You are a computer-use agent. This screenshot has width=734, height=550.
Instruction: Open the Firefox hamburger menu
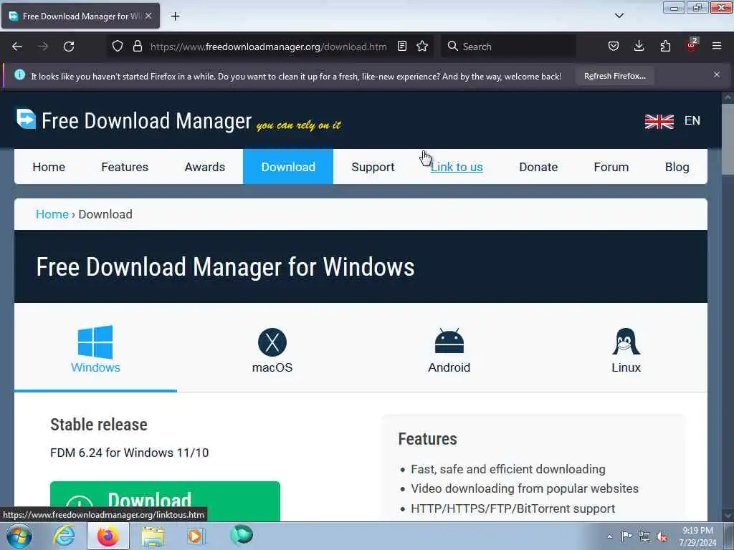[717, 46]
